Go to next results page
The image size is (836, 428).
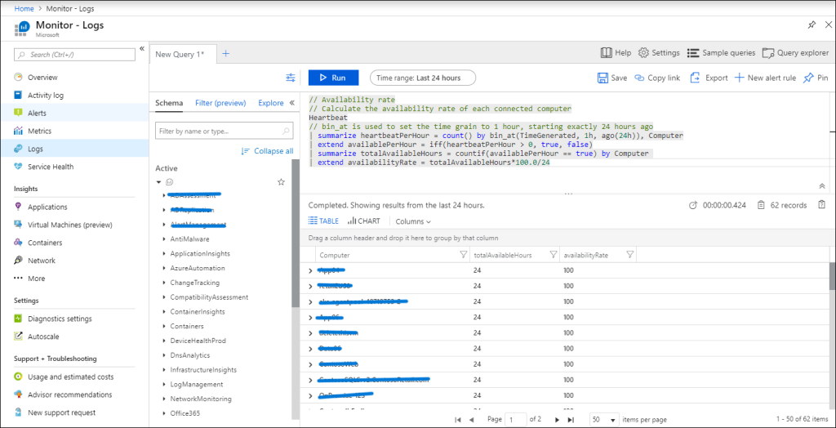(557, 420)
